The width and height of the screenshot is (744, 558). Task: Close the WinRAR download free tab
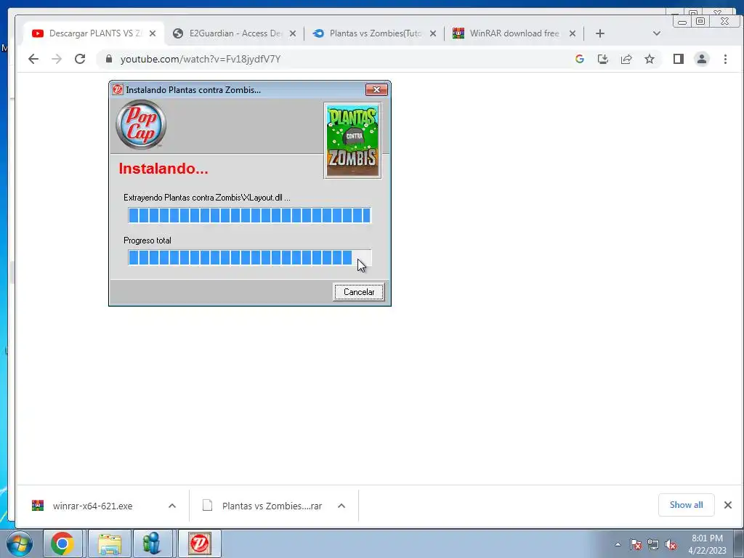573,33
